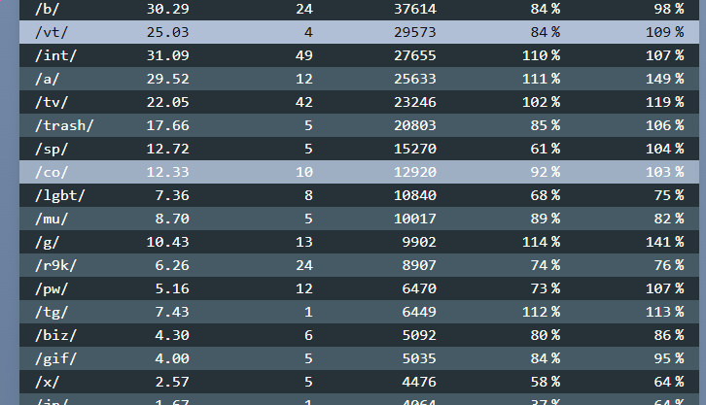Click the 7.43 value in /tg/ row
The height and width of the screenshot is (405, 706).
[x=172, y=312]
